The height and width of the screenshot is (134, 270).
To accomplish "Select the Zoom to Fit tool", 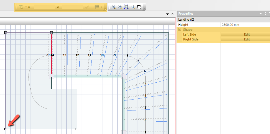I will [126, 7].
